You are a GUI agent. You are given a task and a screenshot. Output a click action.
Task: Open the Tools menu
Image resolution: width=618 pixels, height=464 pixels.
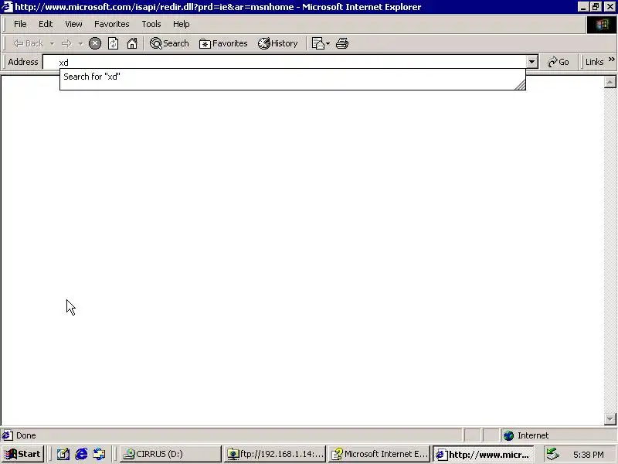[151, 24]
